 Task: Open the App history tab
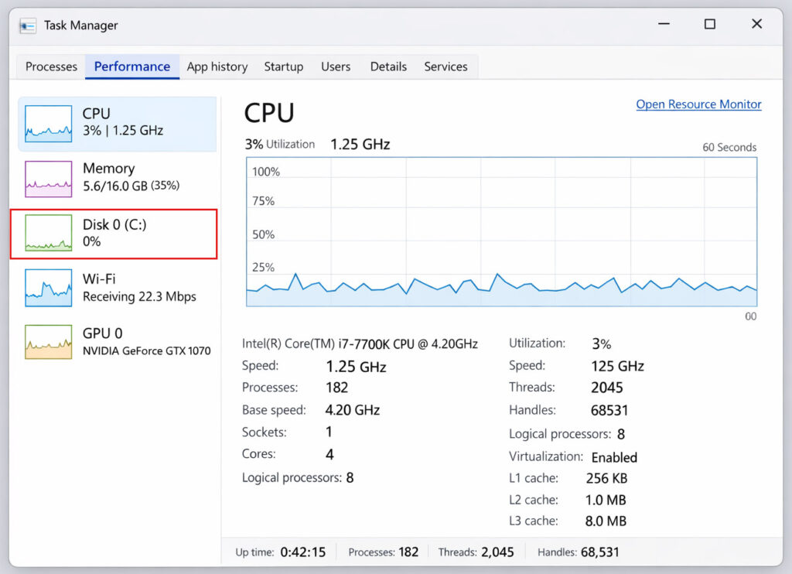pos(217,67)
